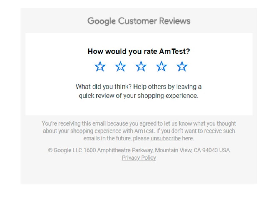Click the "You're receiving this email" text
This screenshot has width=278, height=198.
pyautogui.click(x=74, y=123)
